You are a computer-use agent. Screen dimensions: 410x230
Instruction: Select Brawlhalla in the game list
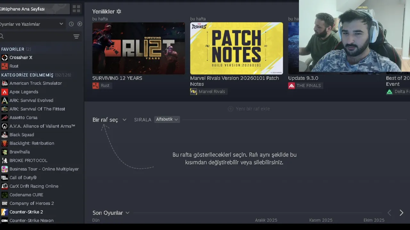(20, 152)
